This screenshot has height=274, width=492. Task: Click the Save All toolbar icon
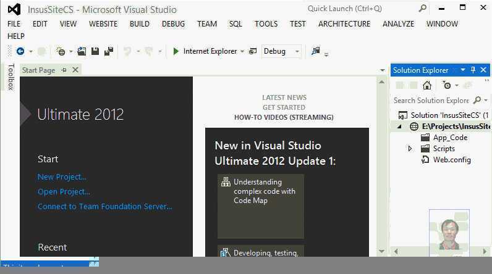[109, 52]
